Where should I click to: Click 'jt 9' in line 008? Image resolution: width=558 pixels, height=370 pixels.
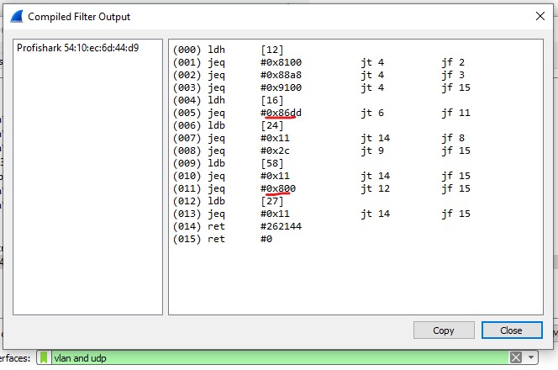372,151
